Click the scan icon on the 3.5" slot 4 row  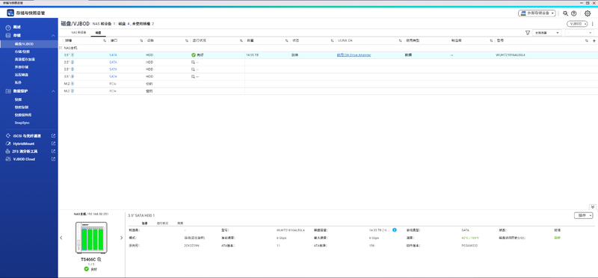[x=194, y=77]
